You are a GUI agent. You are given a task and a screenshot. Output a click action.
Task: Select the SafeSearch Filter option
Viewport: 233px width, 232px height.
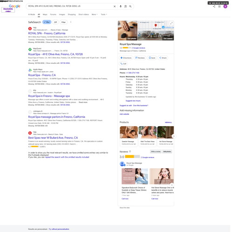63,22
